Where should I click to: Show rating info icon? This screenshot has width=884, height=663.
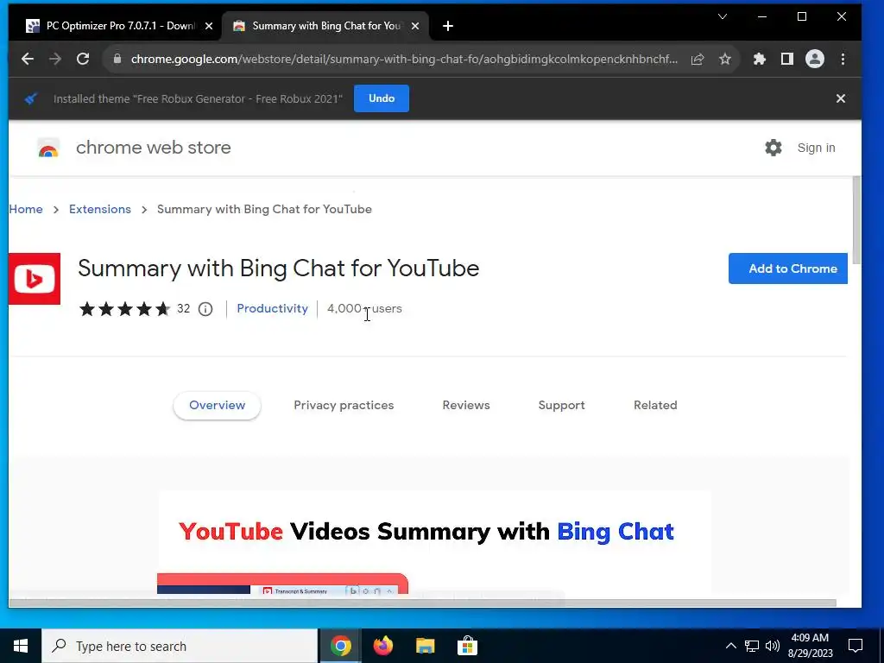(x=205, y=309)
